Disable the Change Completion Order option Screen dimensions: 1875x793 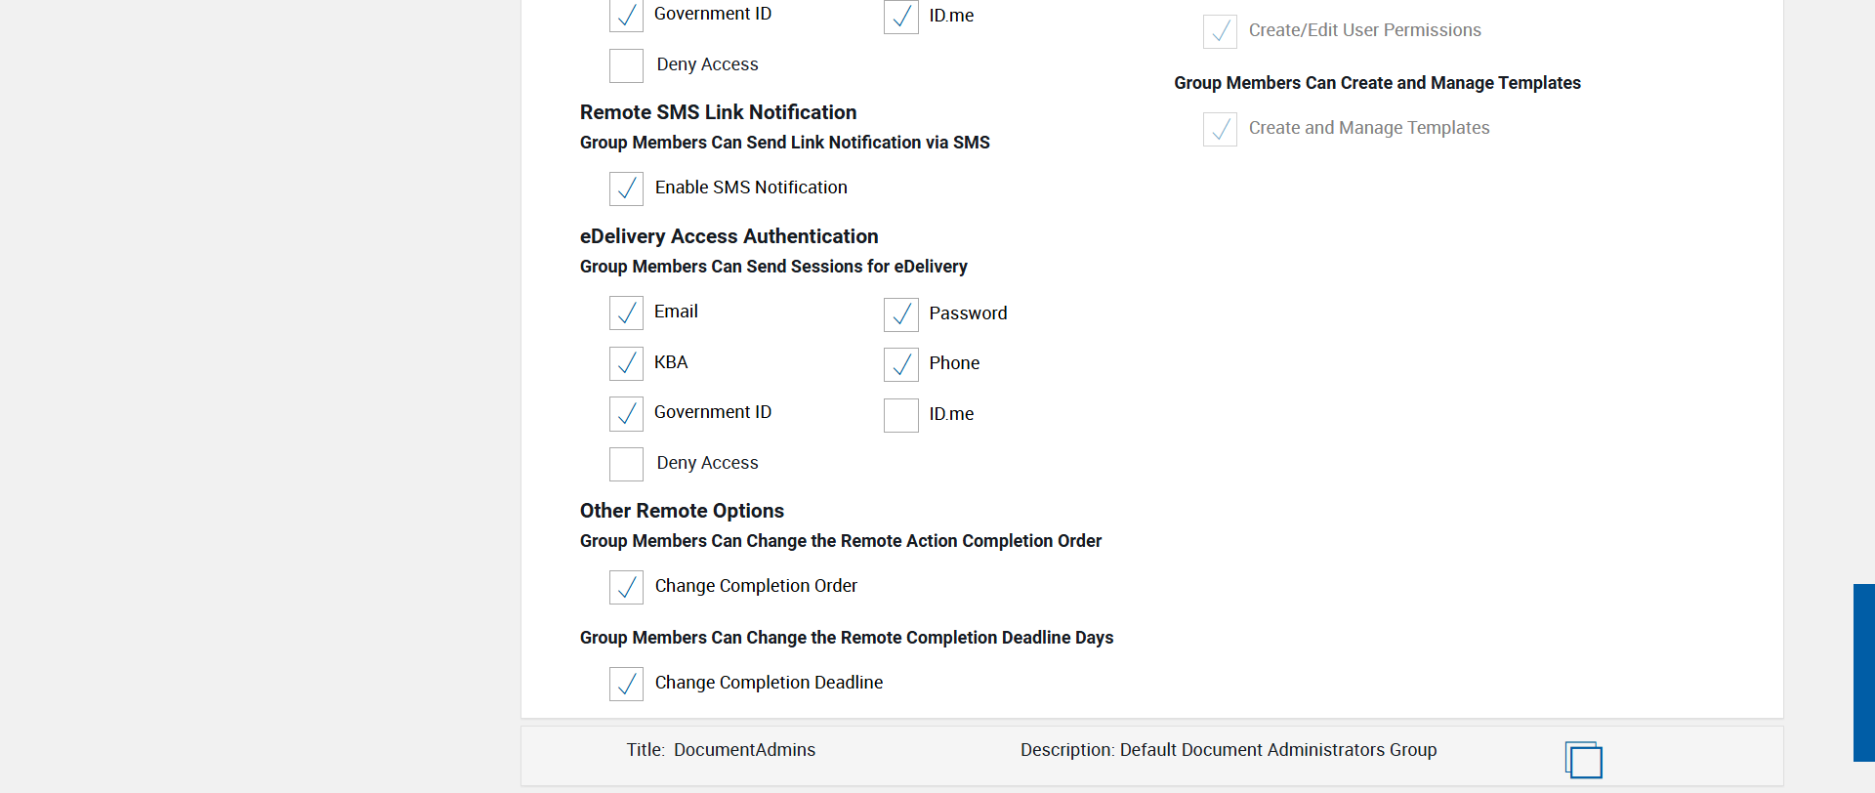626,587
